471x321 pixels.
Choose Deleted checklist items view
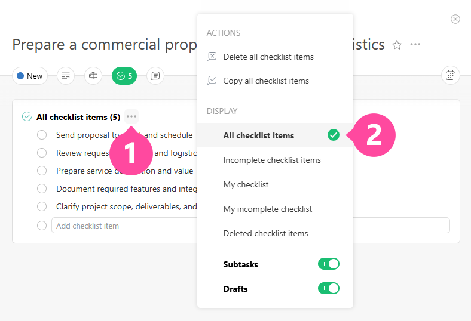(x=265, y=233)
